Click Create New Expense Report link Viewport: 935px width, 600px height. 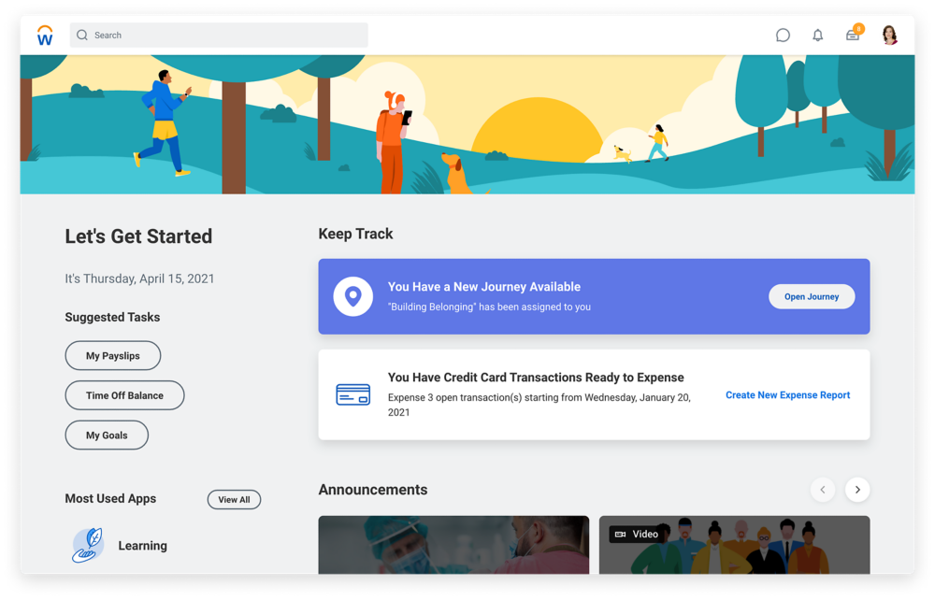point(787,395)
